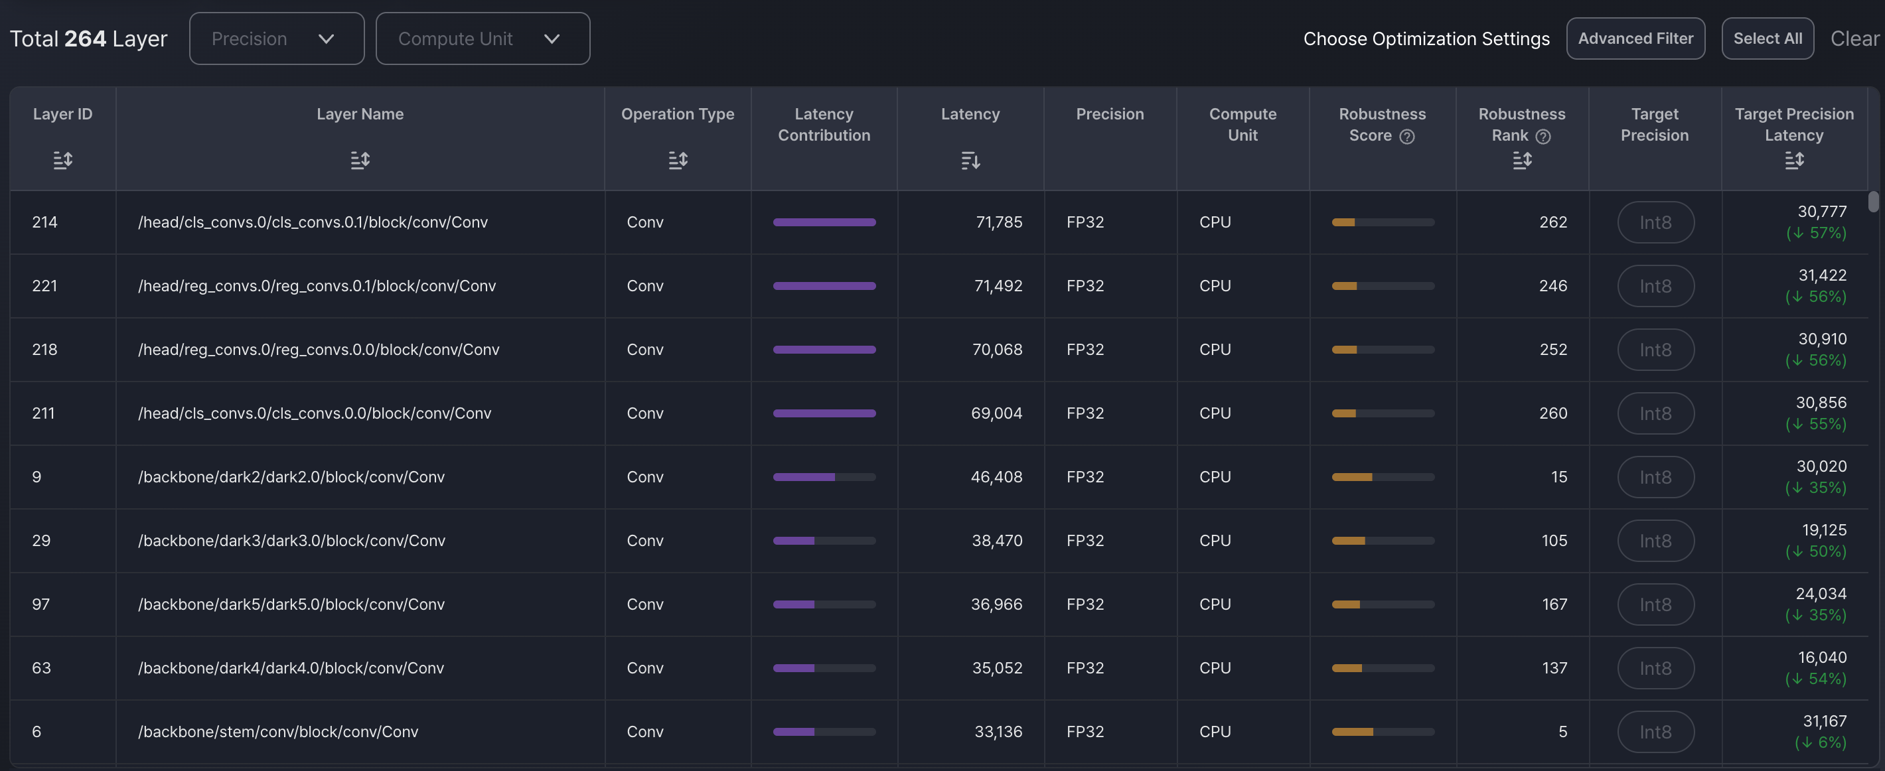Select row /backbone/dark3/dark3.0/block/conv/Conv
Image resolution: width=1885 pixels, height=771 pixels.
[x=291, y=541]
